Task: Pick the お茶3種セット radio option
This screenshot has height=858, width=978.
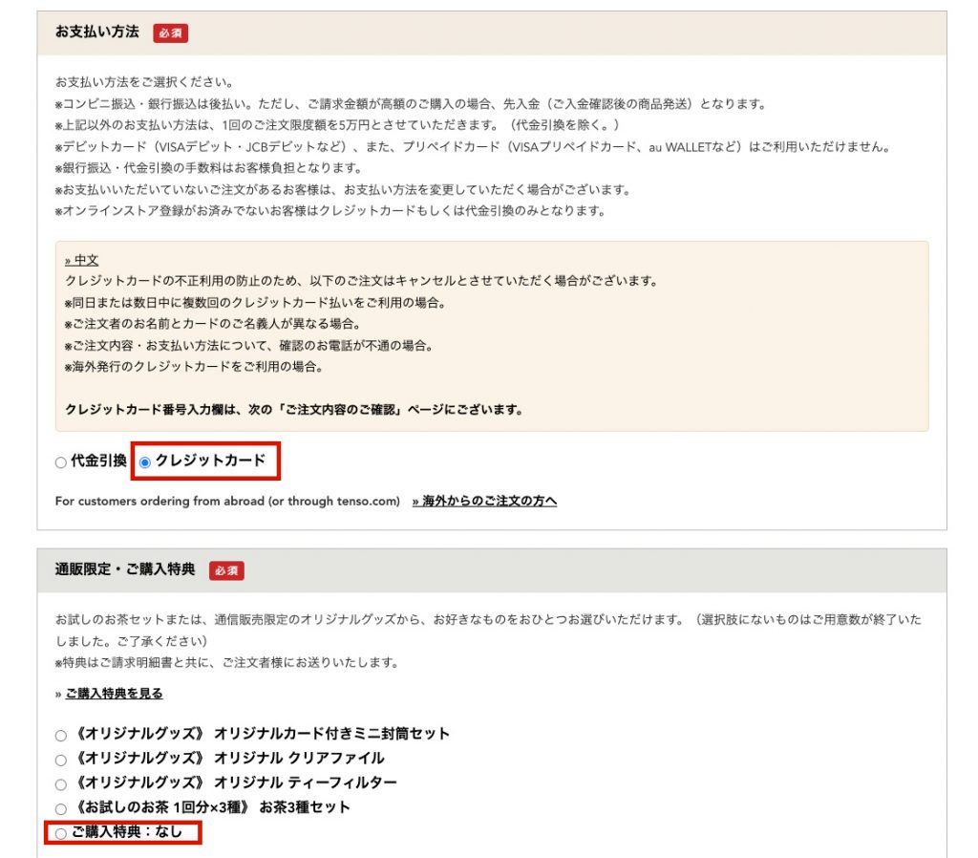Action: pos(61,809)
